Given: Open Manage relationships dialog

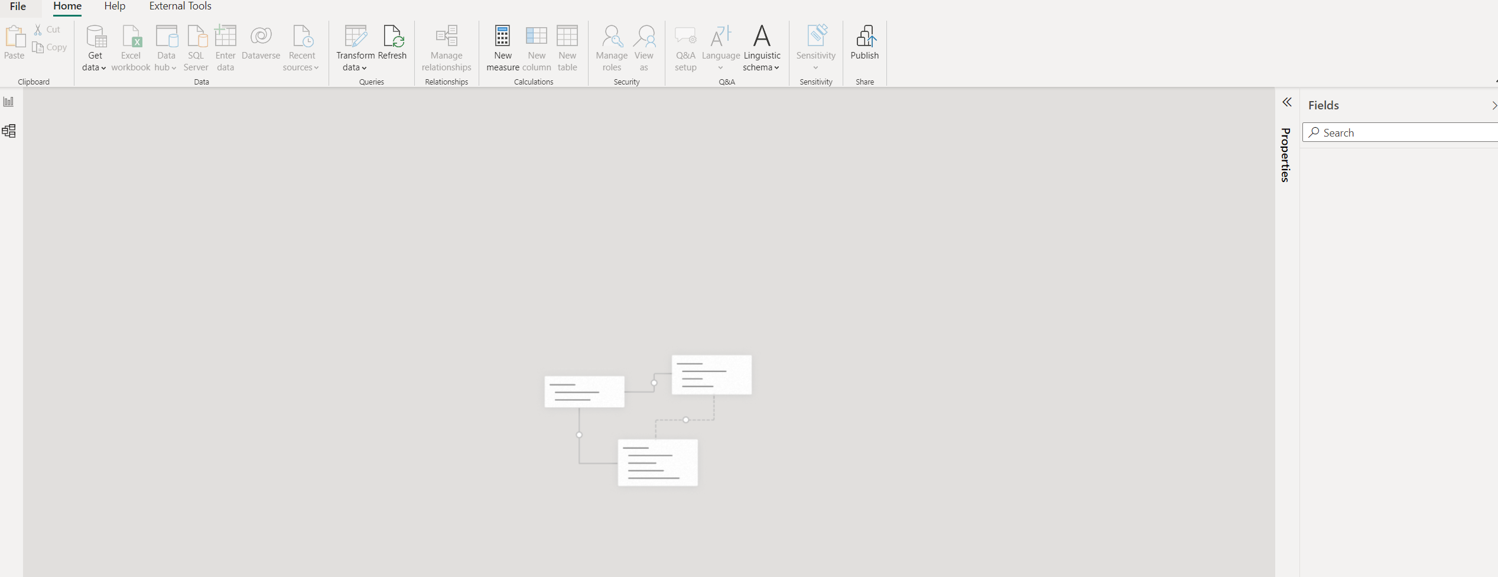Looking at the screenshot, I should [x=447, y=48].
